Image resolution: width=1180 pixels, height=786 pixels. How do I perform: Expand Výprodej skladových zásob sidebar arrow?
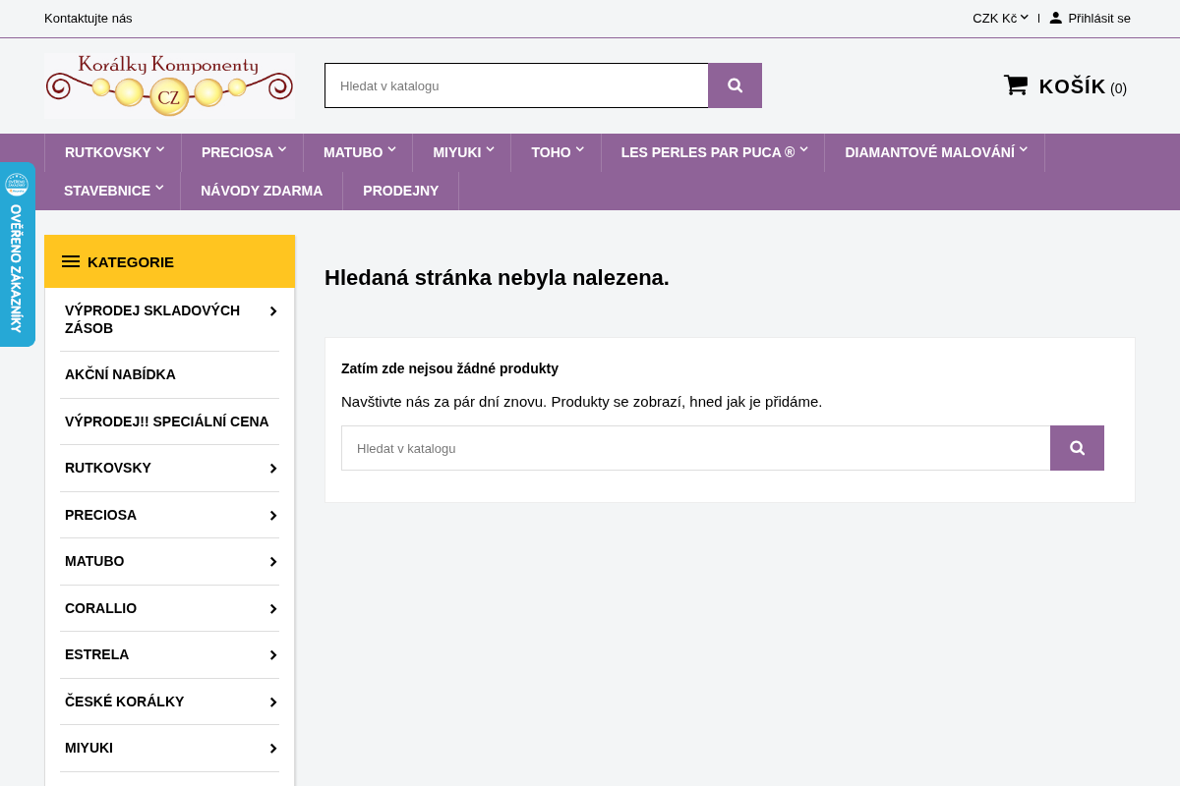pyautogui.click(x=272, y=311)
